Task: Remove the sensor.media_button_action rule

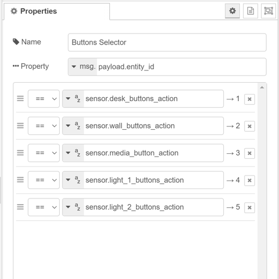Action: tap(249, 153)
